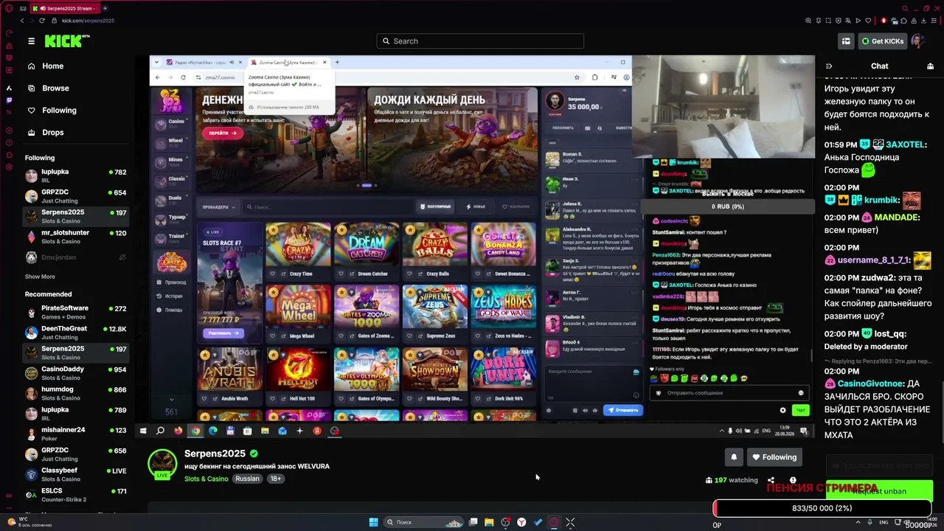Click the 18+ tag

click(x=276, y=479)
